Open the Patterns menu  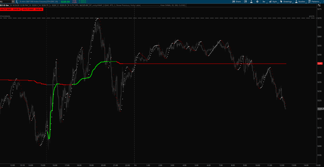click(x=313, y=2)
